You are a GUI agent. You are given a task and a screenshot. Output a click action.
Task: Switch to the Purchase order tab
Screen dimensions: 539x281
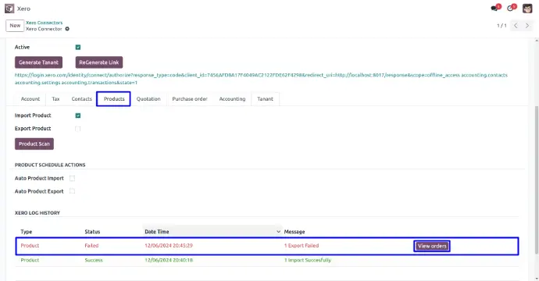[190, 99]
